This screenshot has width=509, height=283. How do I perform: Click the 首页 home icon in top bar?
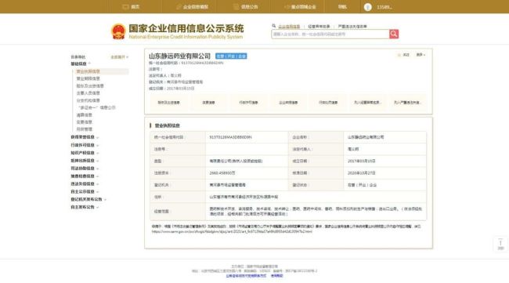(125, 7)
